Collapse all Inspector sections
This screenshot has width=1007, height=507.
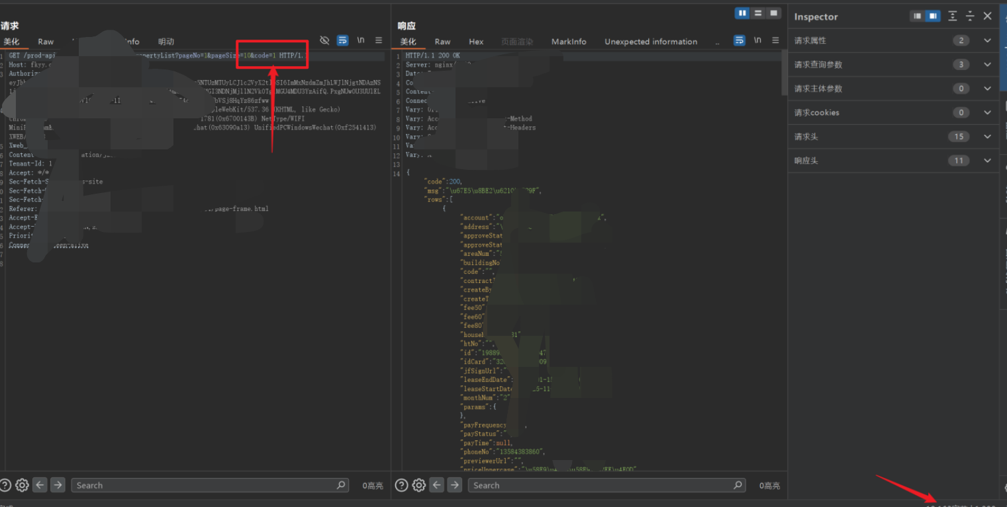pos(970,16)
